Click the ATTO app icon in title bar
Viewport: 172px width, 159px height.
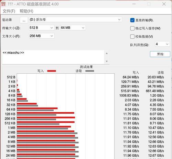(3, 4)
